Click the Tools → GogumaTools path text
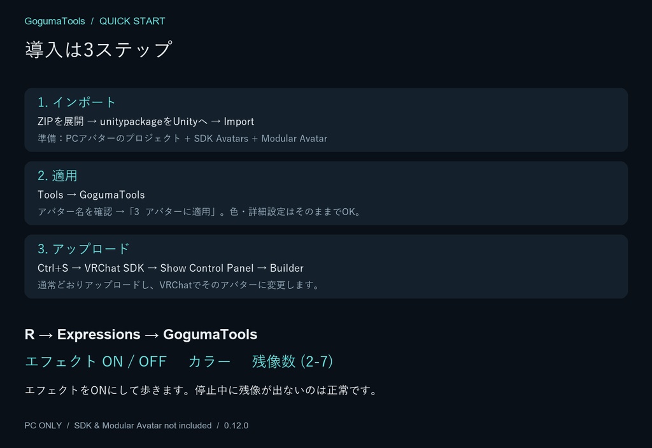The height and width of the screenshot is (448, 652). tap(91, 195)
